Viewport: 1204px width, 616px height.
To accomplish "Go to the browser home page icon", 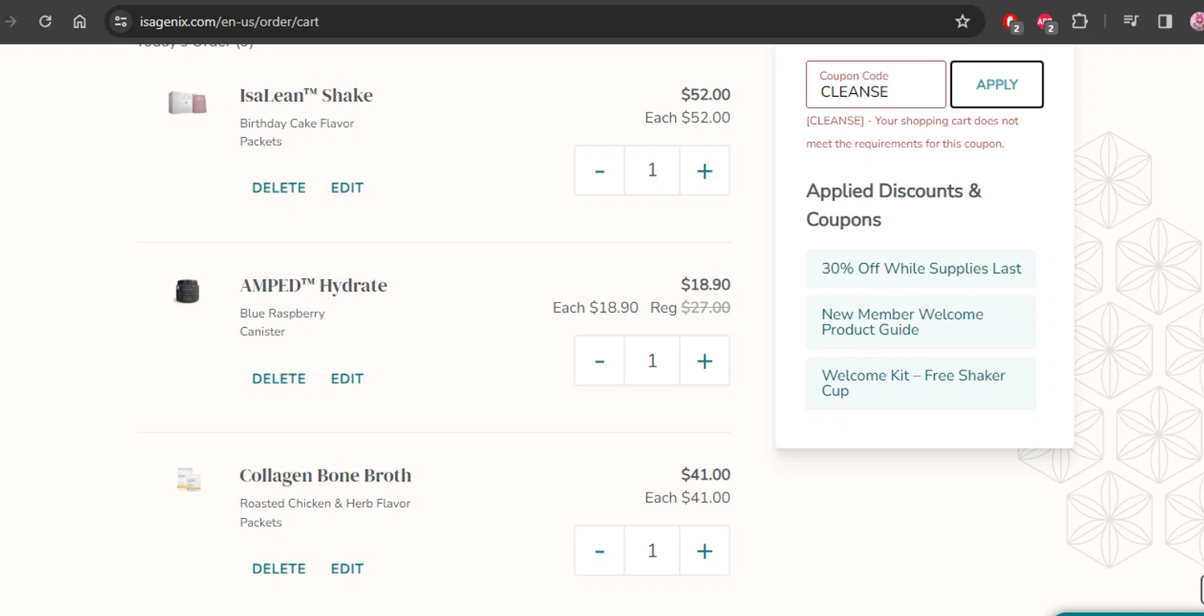I will click(79, 22).
